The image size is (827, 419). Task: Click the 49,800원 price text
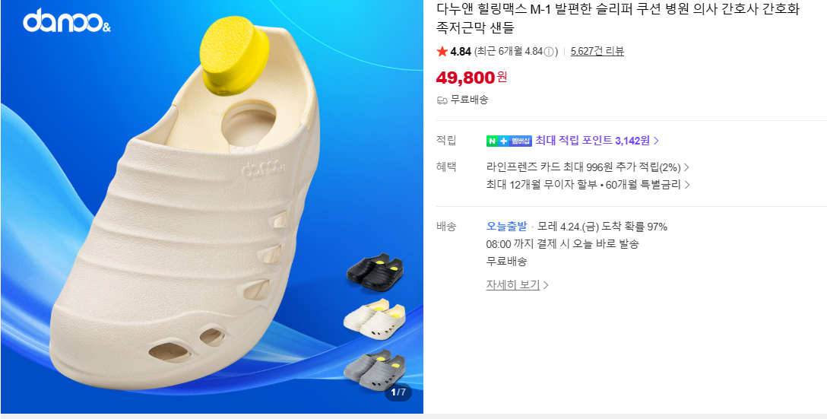(471, 77)
